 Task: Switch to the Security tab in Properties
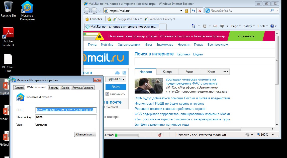[x=53, y=88]
